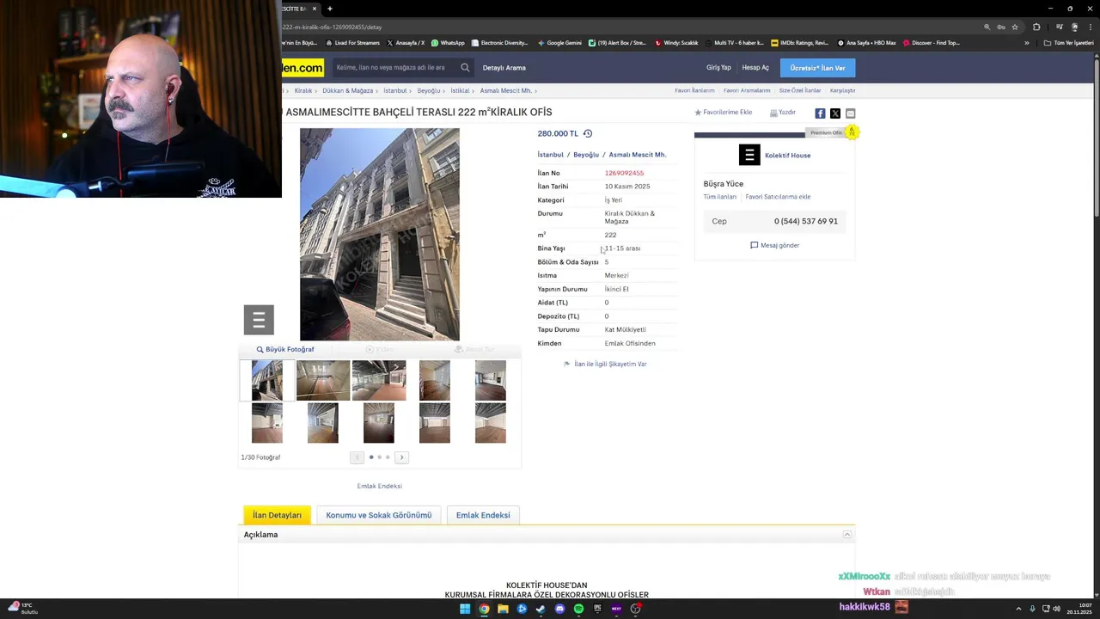The width and height of the screenshot is (1100, 619).
Task: Click Favorilerime Ekle link
Action: point(724,113)
